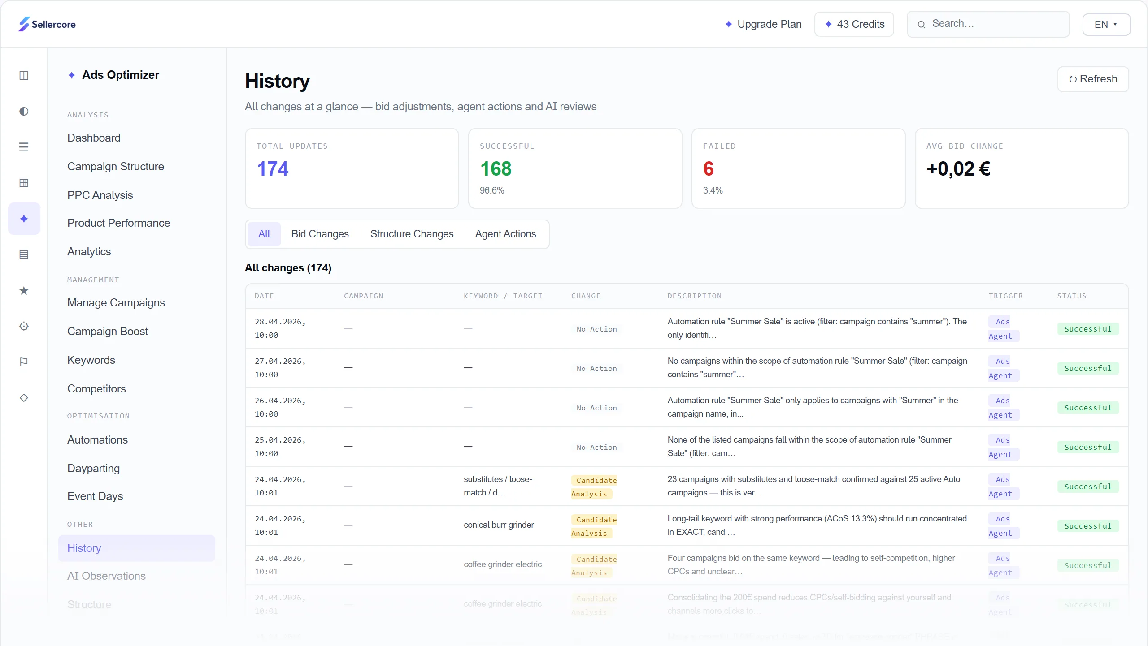Go to PPC Analysis
The width and height of the screenshot is (1148, 646).
coord(100,195)
